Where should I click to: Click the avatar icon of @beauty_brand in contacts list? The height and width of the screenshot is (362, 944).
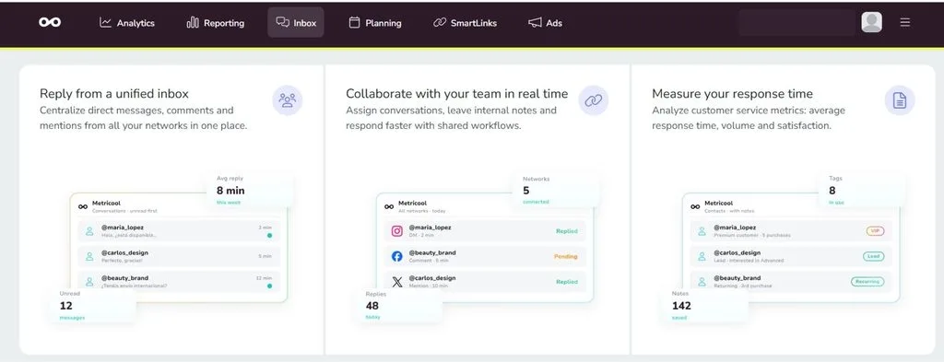(702, 282)
